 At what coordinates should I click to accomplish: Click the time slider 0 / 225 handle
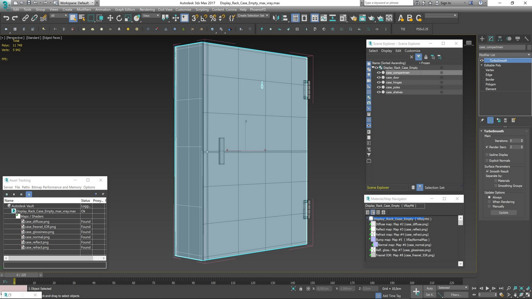pos(21,275)
